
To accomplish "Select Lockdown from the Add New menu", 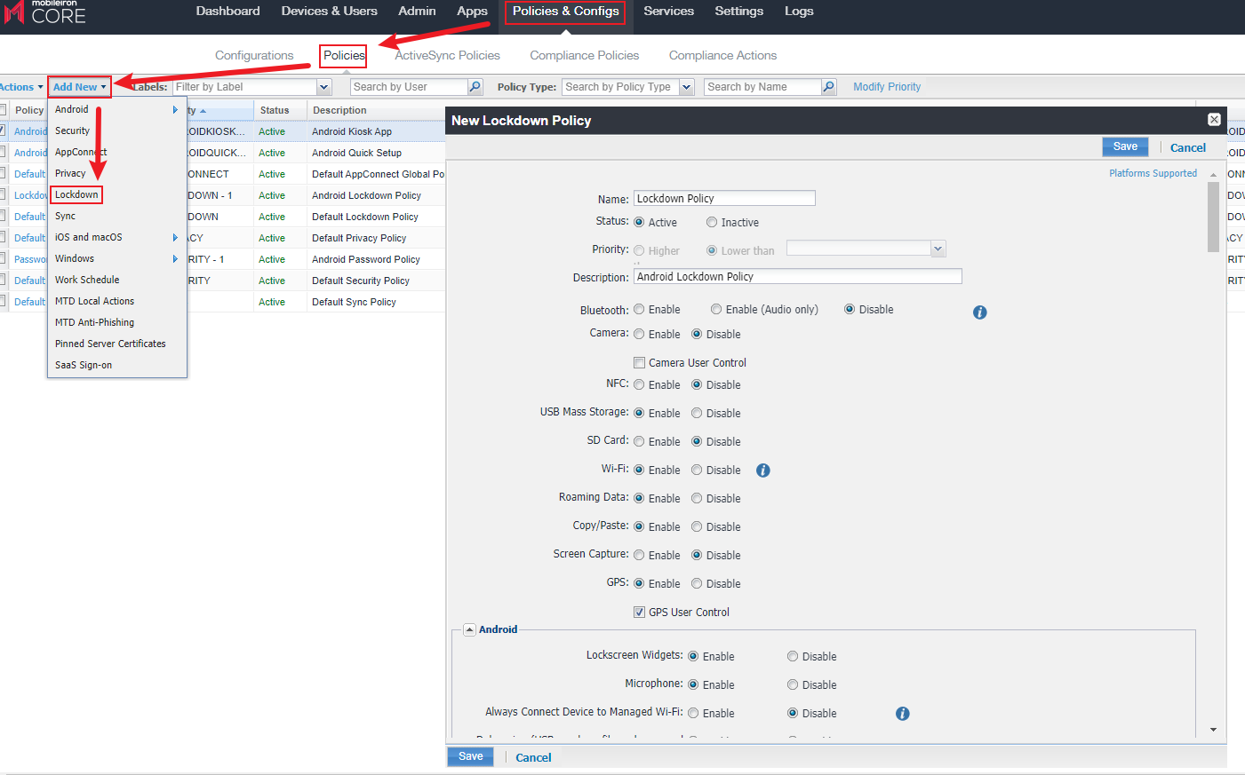I will [76, 194].
